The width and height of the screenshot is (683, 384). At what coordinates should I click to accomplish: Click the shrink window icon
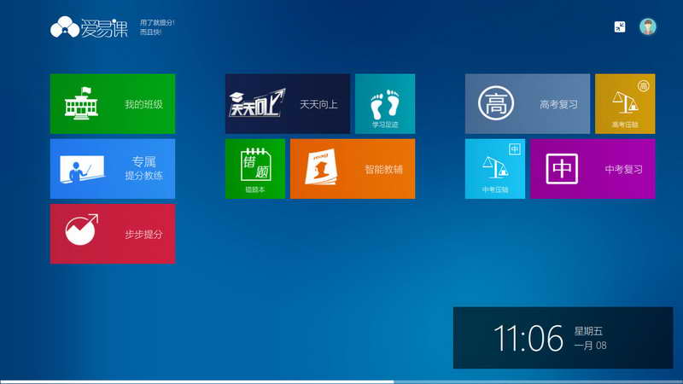620,27
